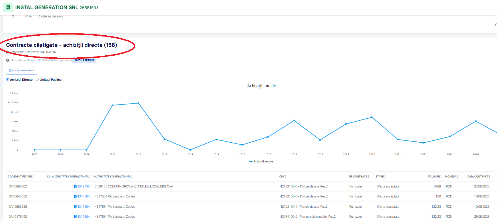Screen dimensions: 497x220
Task: Sort table by VALOARE column
Action: pos(435,177)
